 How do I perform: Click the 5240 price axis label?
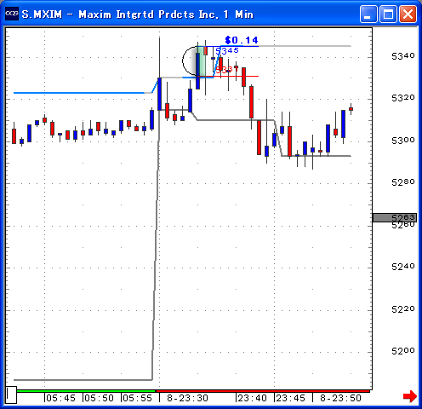(x=403, y=267)
